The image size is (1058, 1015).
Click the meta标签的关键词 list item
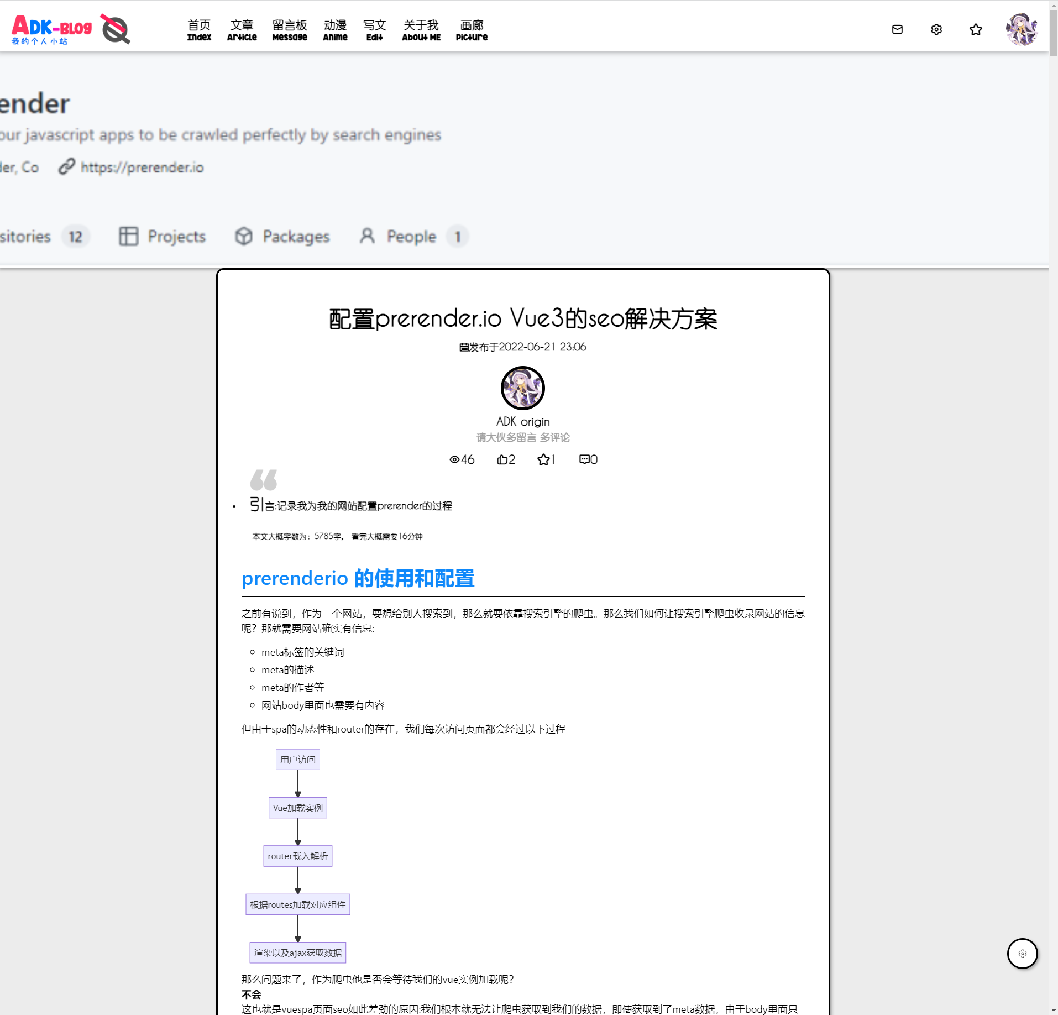tap(302, 652)
